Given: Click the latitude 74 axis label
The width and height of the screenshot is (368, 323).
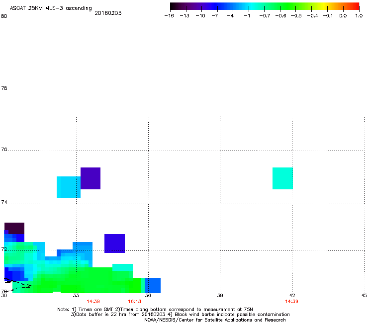Looking at the screenshot, I should pos(4,202).
